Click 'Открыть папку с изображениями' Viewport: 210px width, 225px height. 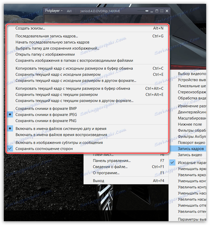(87, 54)
